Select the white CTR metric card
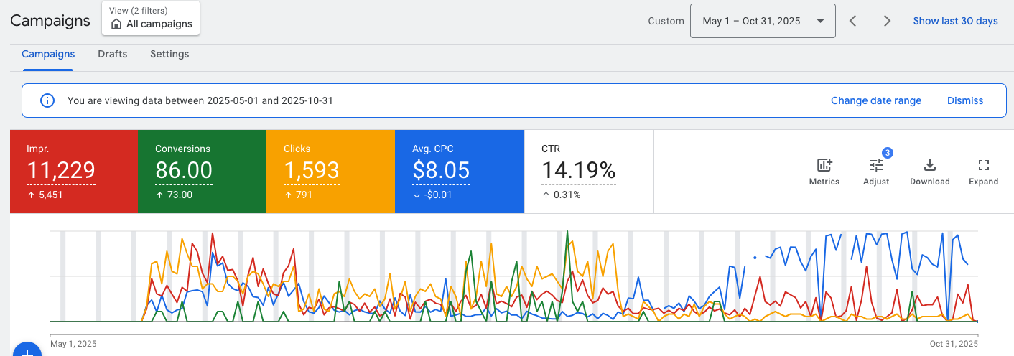1014x356 pixels. pos(589,172)
